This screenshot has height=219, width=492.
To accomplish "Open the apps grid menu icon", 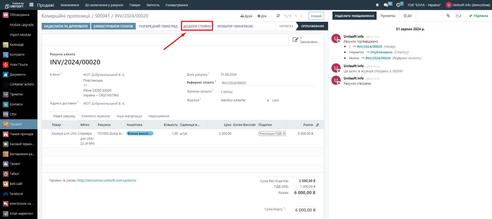I will [32, 5].
